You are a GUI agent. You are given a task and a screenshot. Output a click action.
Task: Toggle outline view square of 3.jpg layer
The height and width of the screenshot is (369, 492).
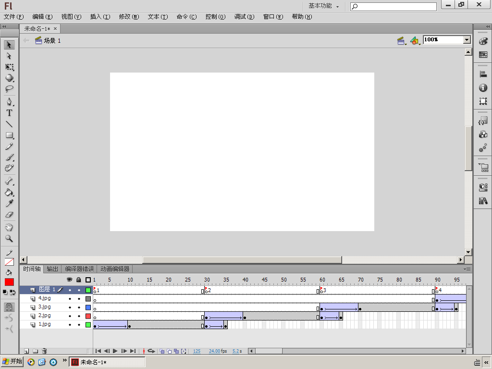point(88,307)
